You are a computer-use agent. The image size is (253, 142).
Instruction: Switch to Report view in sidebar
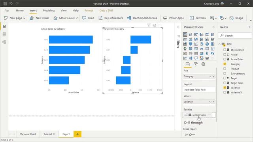[x=4, y=26]
